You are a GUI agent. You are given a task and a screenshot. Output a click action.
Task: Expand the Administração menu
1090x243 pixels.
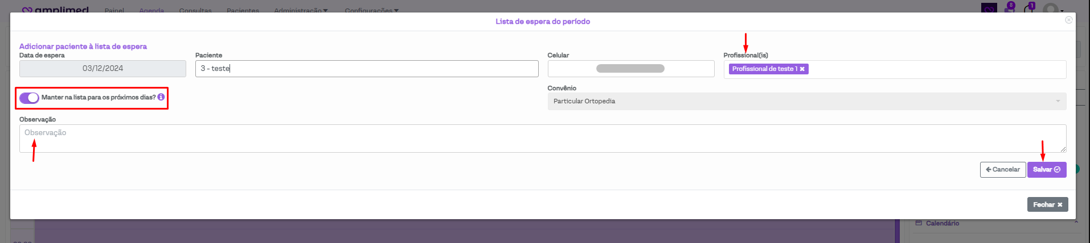coord(301,10)
